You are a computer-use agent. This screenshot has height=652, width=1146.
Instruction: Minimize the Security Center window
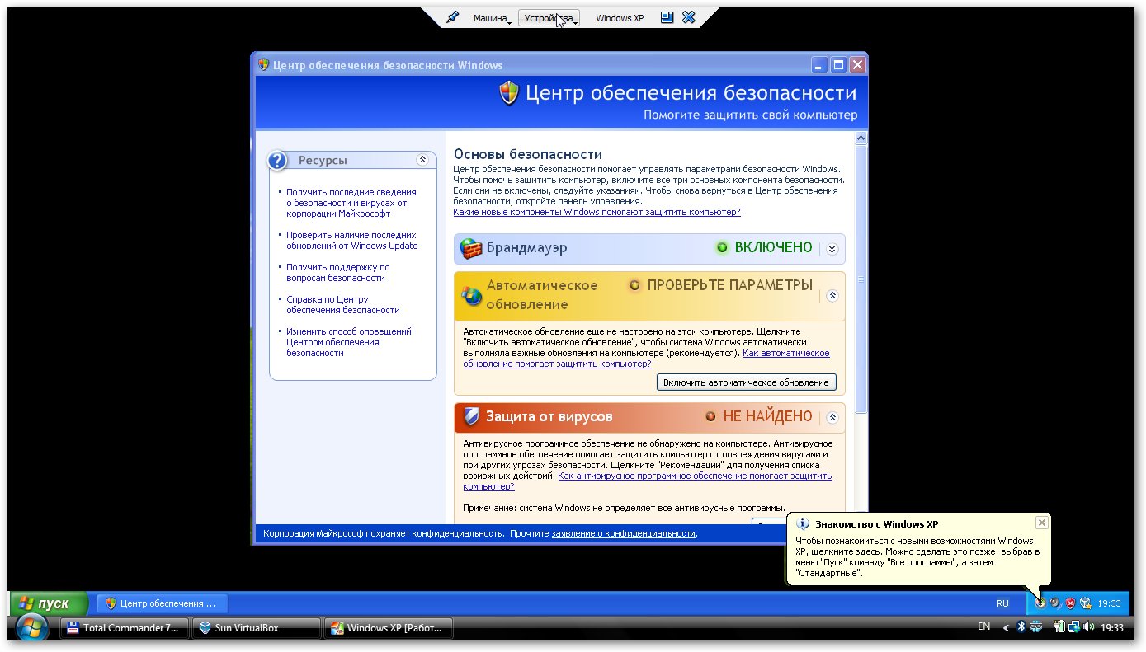pos(818,65)
